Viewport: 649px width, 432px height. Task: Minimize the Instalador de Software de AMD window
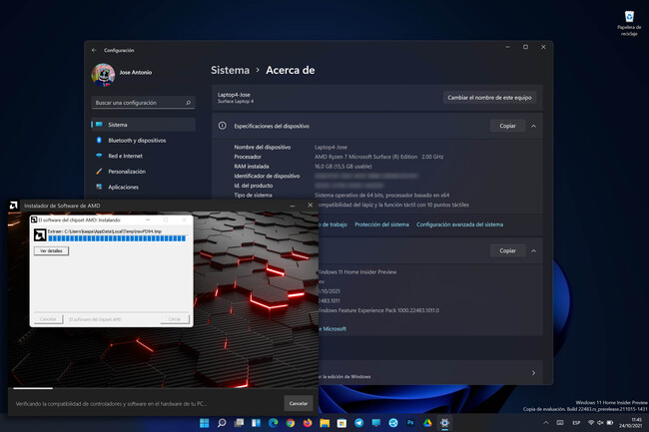[x=293, y=206]
